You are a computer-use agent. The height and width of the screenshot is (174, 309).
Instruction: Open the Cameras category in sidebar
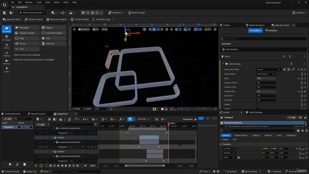coord(7,62)
